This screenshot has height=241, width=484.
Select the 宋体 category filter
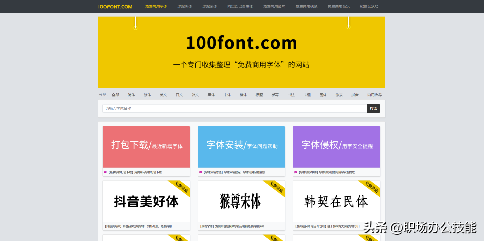tap(227, 95)
